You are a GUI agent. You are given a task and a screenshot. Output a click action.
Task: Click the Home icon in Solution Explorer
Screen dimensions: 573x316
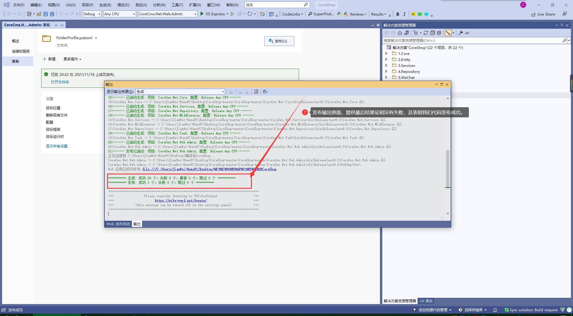tap(400, 33)
